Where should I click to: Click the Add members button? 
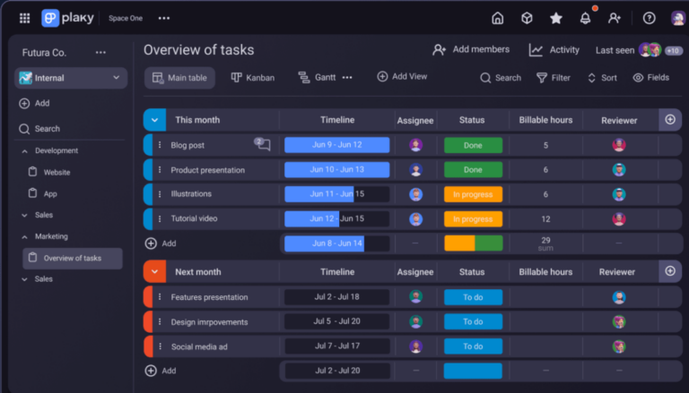point(471,50)
